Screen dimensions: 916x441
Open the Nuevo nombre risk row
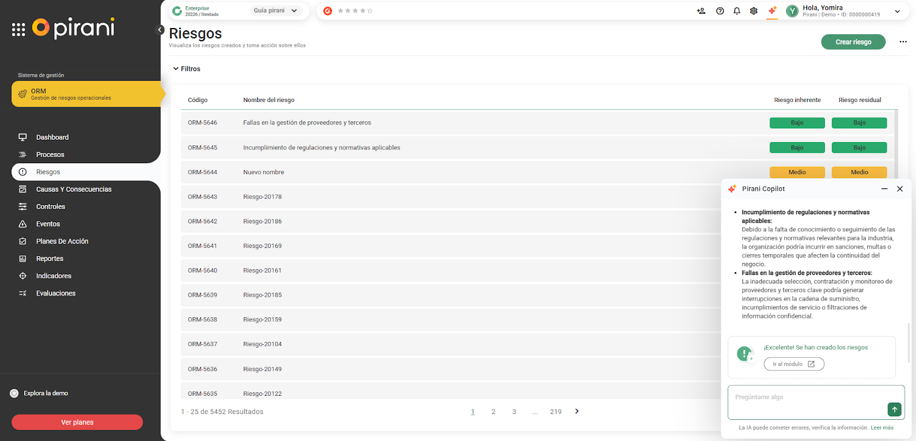(263, 172)
